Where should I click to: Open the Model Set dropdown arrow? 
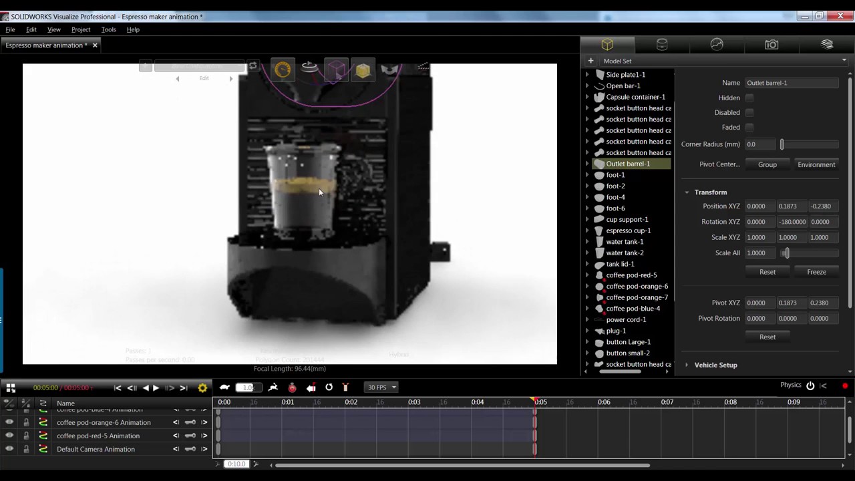(844, 61)
